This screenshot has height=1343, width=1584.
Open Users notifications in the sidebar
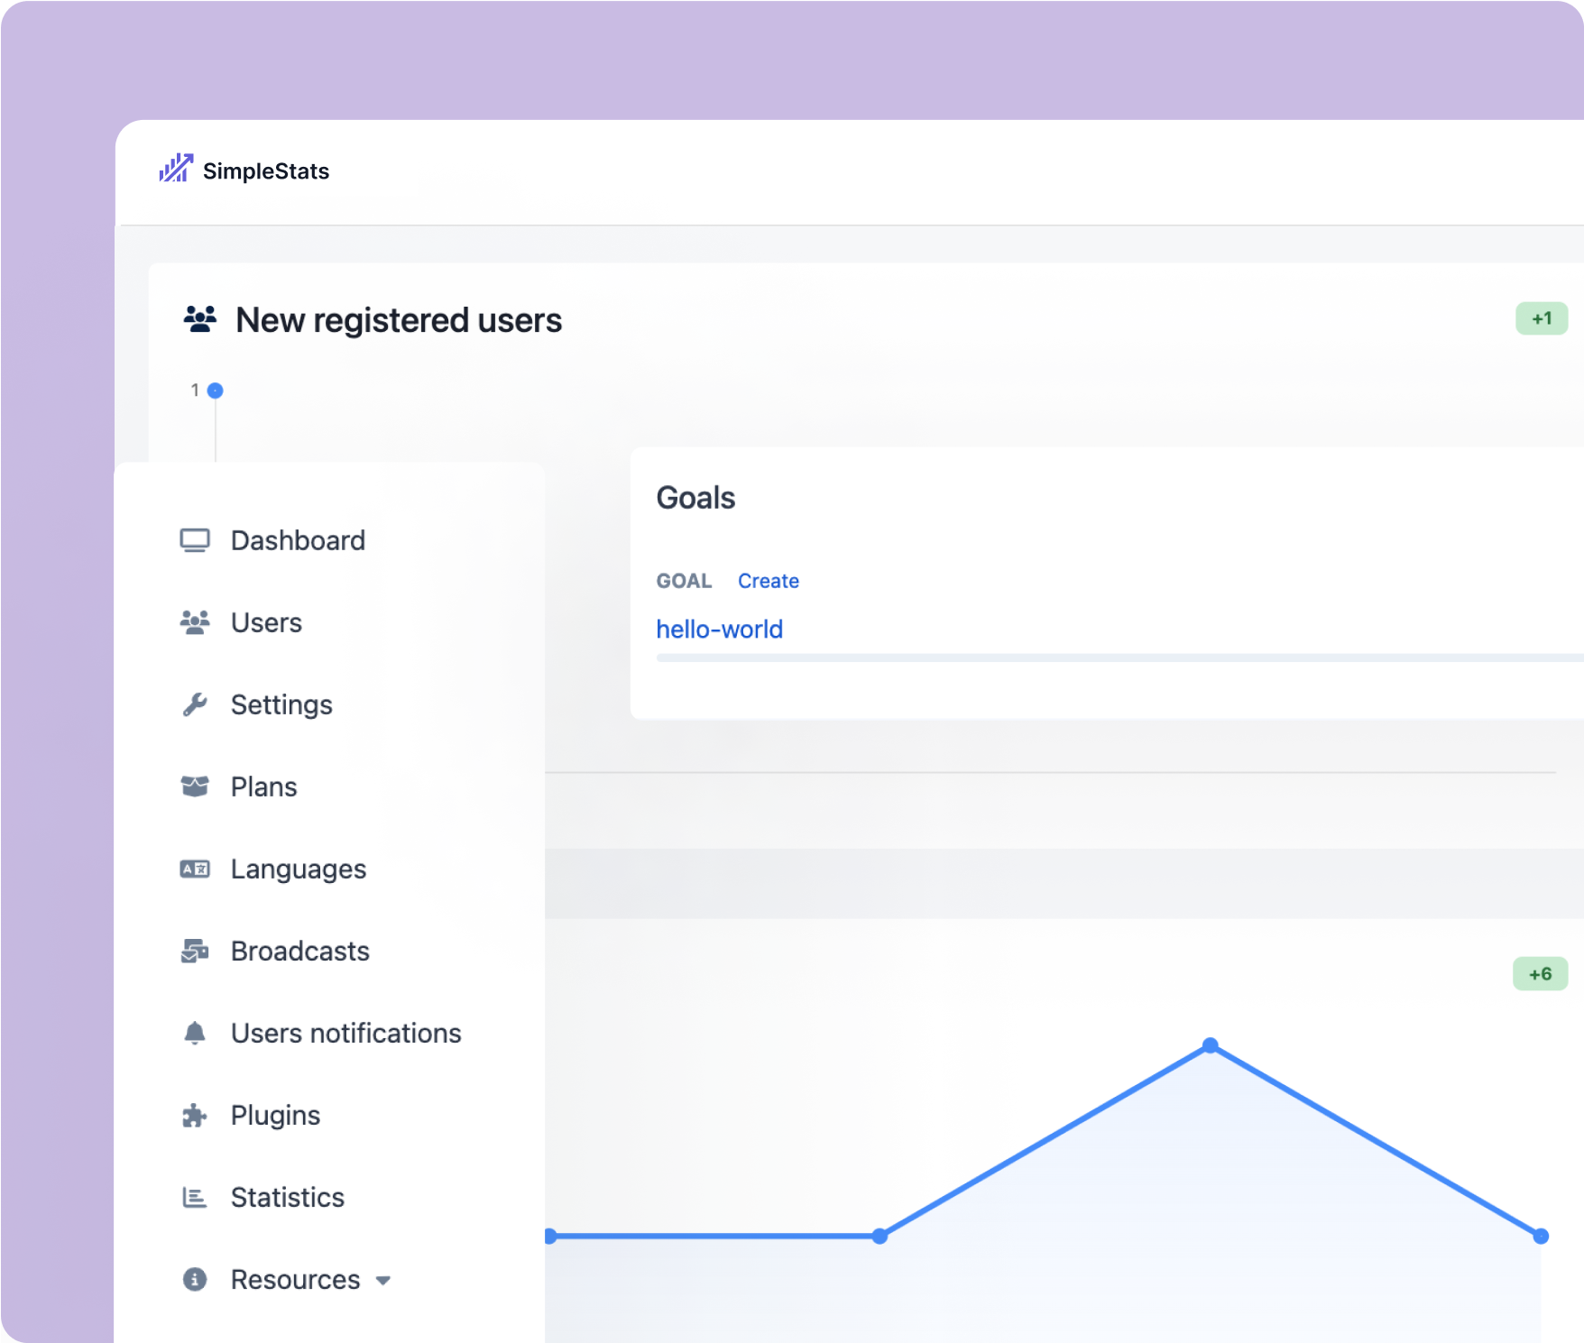[x=346, y=1033]
